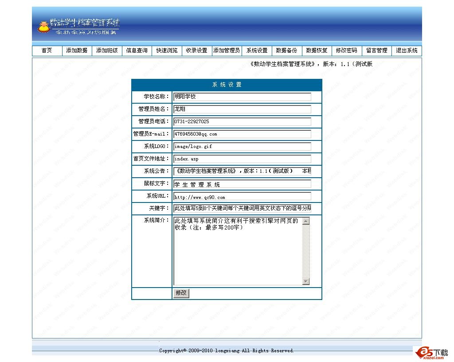Focus the 管理员姓名 text field
This screenshot has width=454, height=362.
242,109
